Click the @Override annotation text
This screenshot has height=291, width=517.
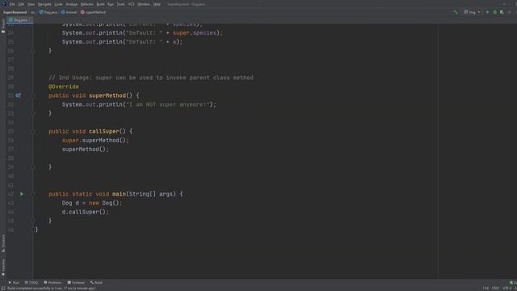[x=64, y=86]
